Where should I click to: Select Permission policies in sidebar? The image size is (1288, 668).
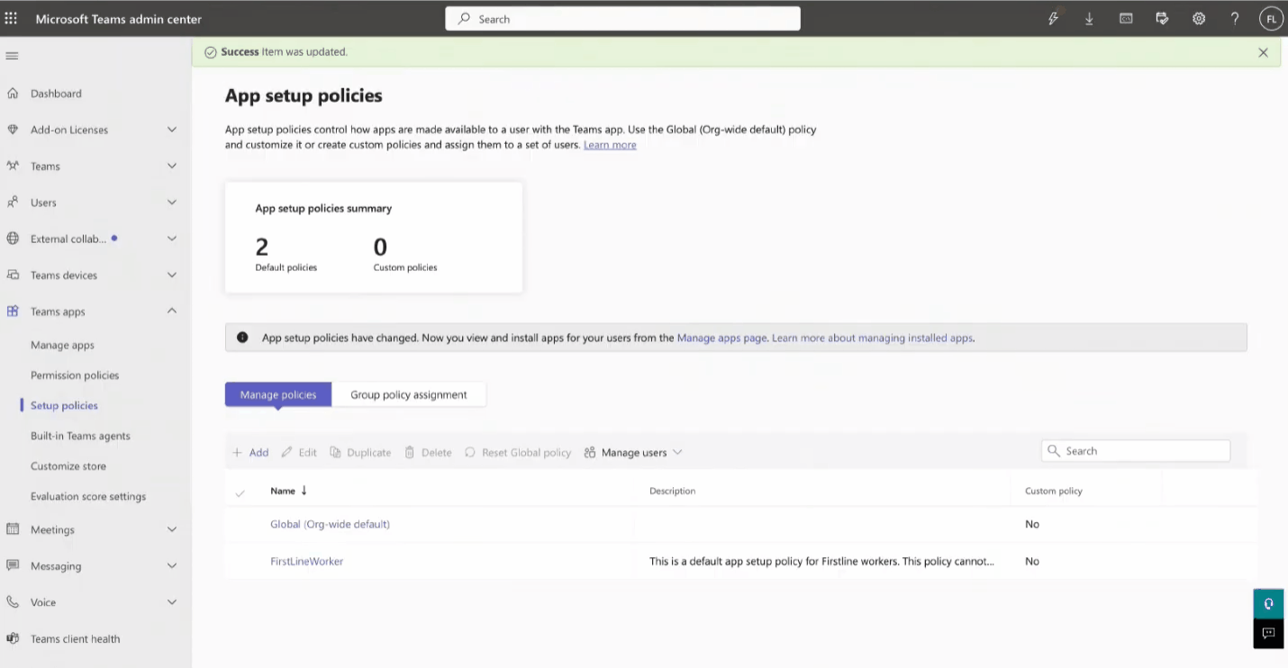(75, 375)
